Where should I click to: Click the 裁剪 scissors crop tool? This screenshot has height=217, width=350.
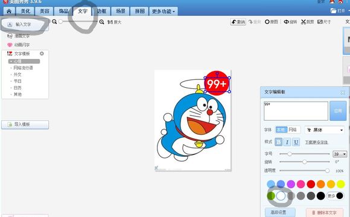click(x=307, y=22)
